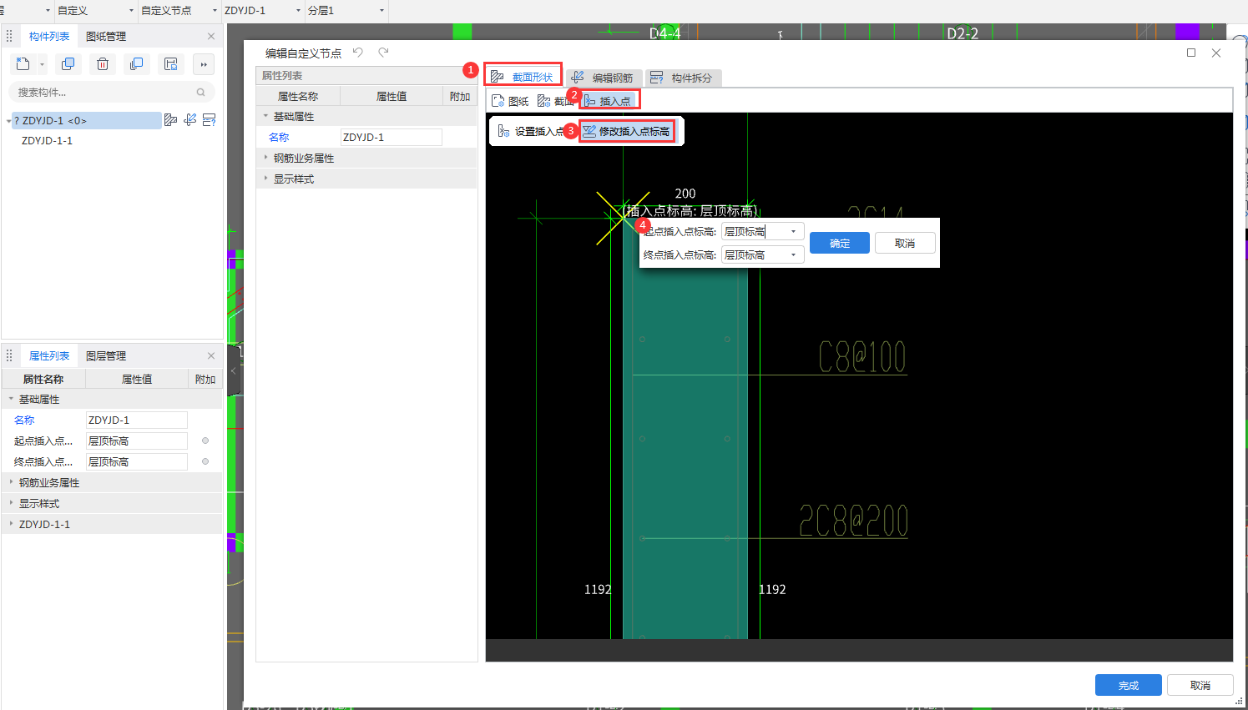Close the component list panel

click(x=211, y=37)
